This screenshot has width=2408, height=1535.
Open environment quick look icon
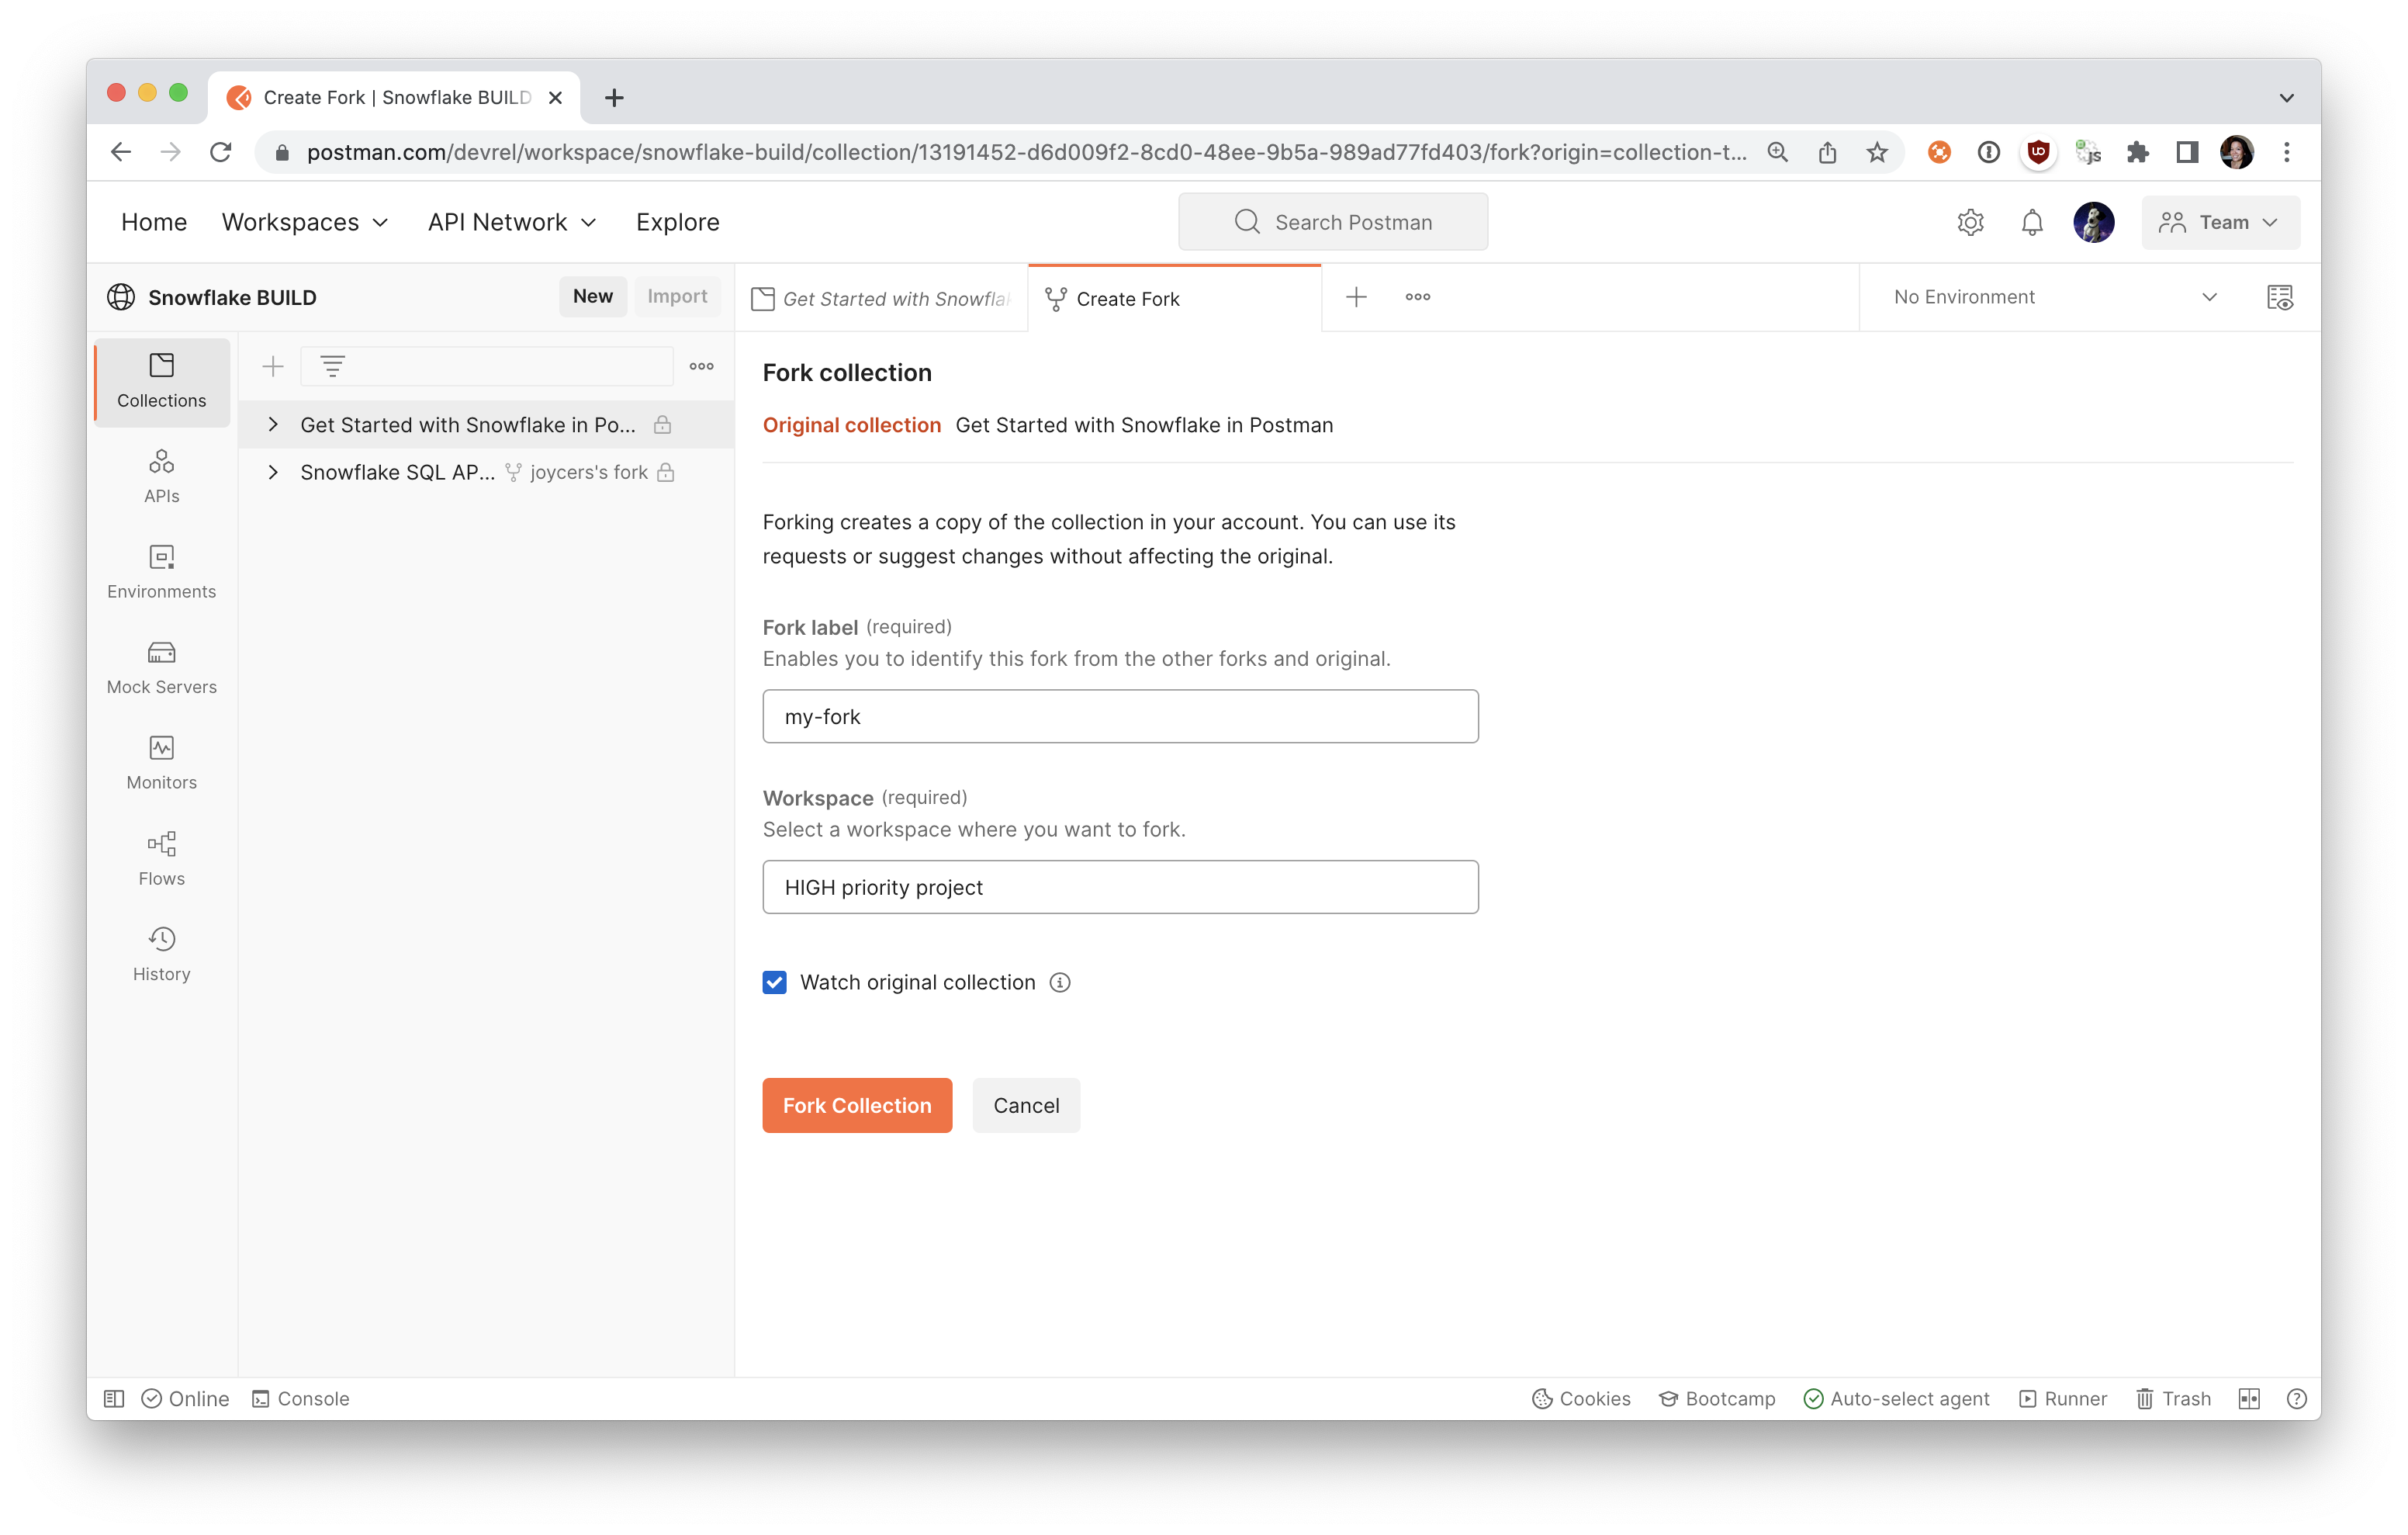click(x=2279, y=297)
